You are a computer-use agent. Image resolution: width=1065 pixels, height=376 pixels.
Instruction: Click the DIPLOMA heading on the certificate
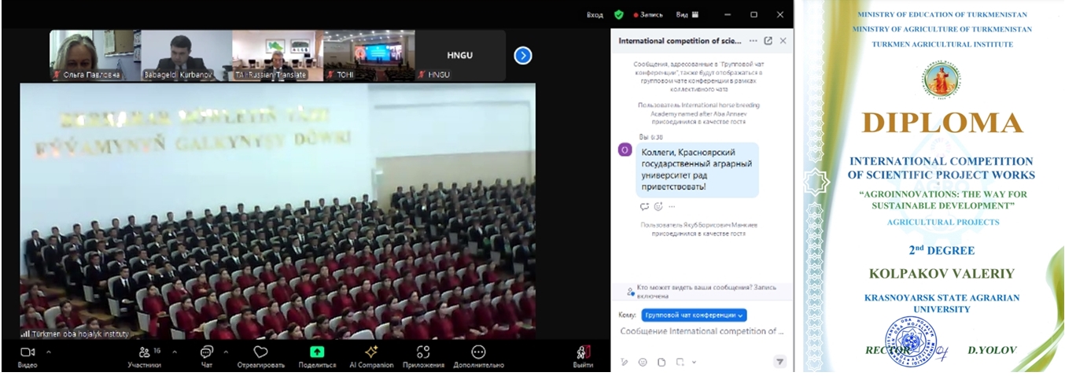point(942,122)
